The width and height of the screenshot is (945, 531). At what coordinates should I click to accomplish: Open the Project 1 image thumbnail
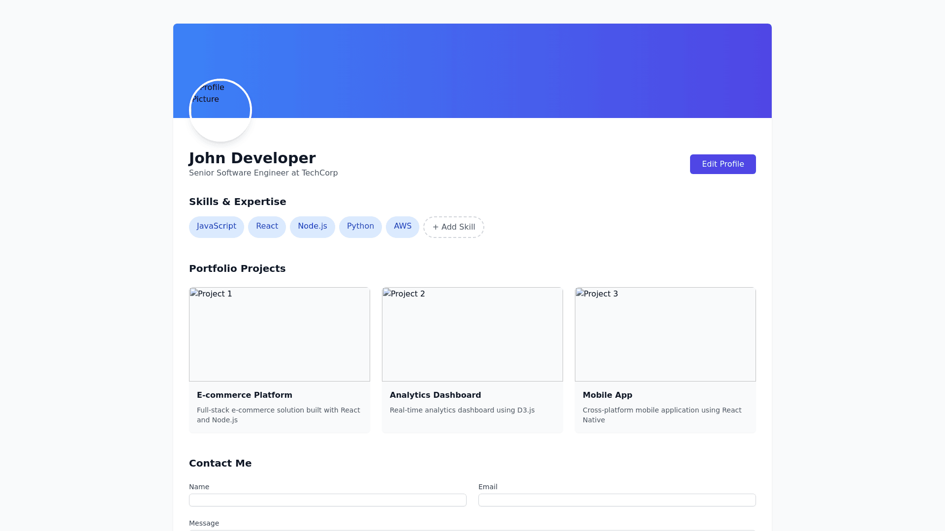[x=280, y=334]
